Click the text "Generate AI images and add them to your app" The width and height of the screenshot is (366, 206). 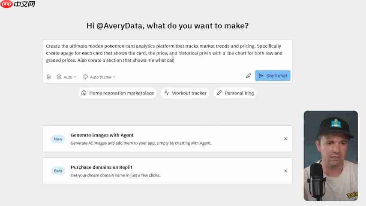click(113, 143)
